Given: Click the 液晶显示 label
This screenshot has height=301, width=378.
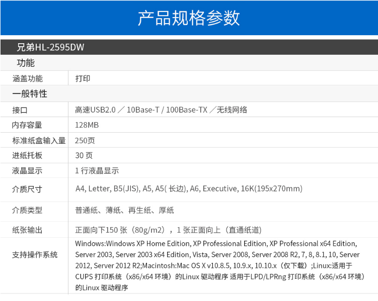Looking at the screenshot, I should click(27, 171).
